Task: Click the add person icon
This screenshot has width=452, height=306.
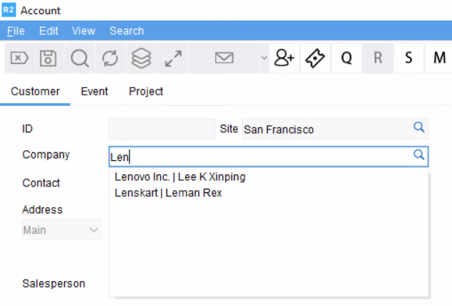Action: click(x=284, y=58)
